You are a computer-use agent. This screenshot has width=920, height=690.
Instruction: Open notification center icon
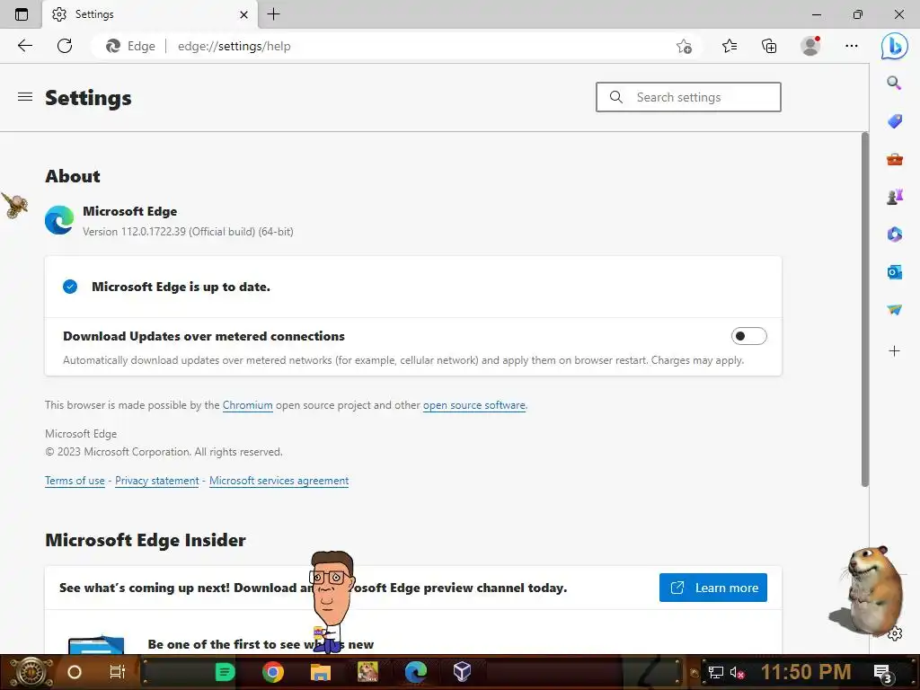tap(883, 674)
